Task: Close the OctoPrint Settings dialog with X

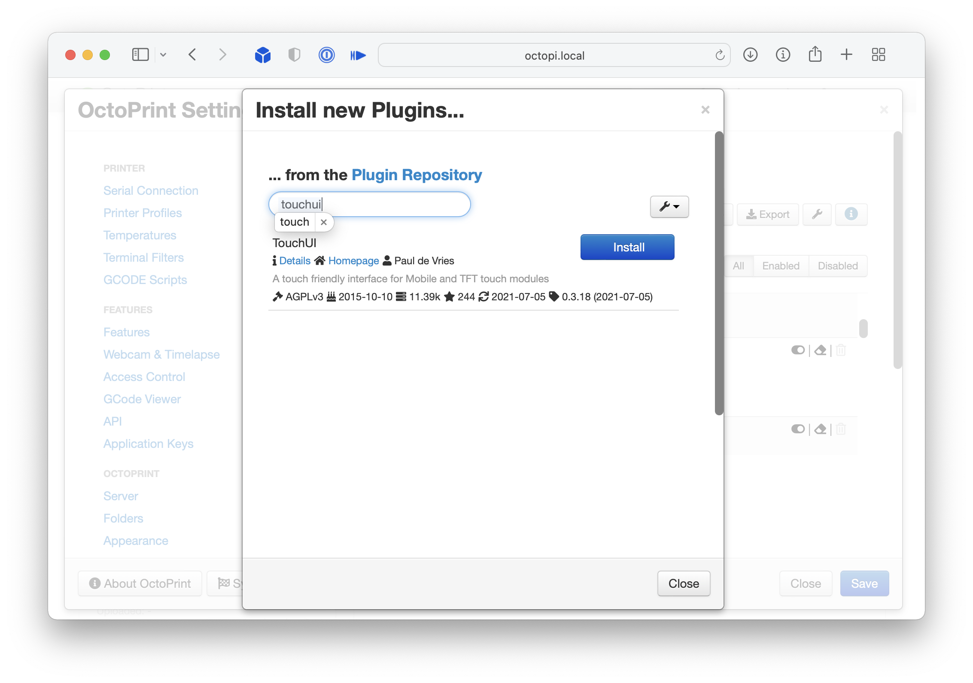Action: click(x=884, y=110)
